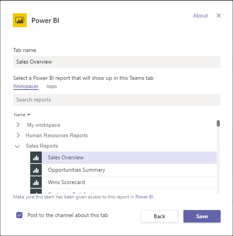Select the Wins Scorecard report
Viewport: 233px width, 236px height.
point(123,182)
